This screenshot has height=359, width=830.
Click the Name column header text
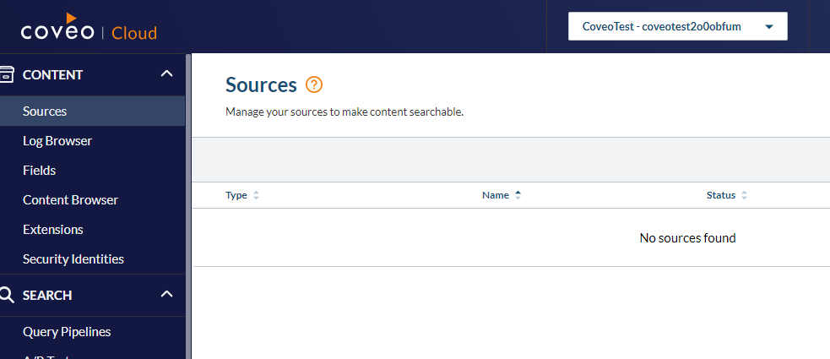[x=496, y=195]
